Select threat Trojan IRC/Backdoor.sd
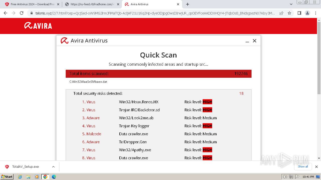 coord(139,110)
